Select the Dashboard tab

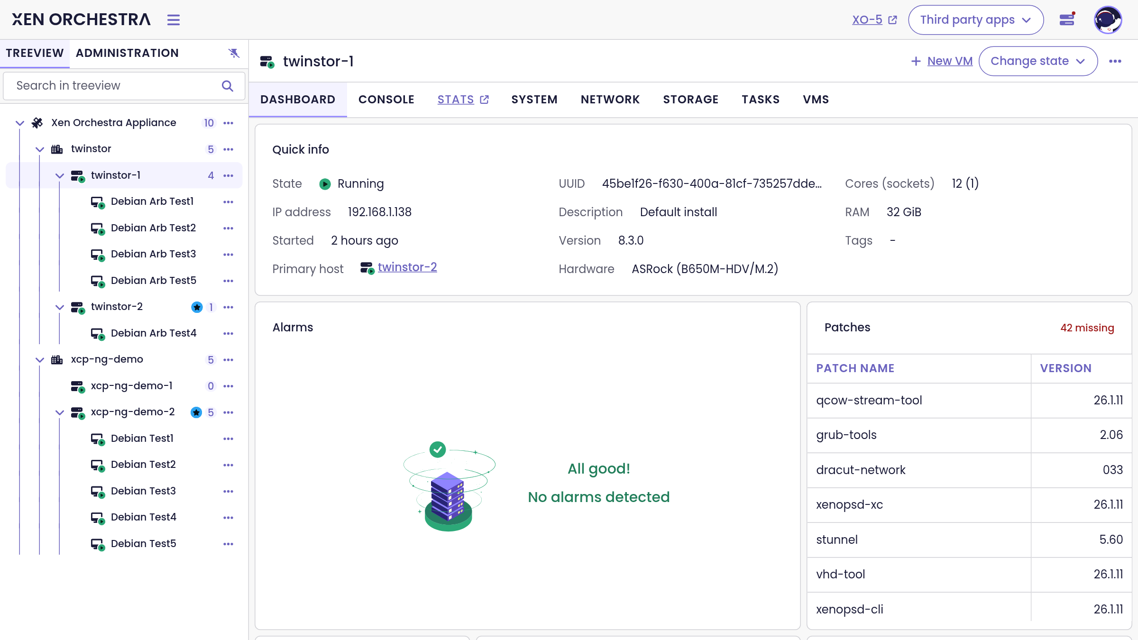298,100
